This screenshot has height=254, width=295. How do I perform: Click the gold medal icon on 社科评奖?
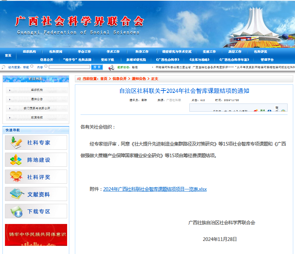point(16,177)
